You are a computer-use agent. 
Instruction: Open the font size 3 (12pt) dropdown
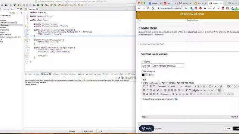point(190,86)
